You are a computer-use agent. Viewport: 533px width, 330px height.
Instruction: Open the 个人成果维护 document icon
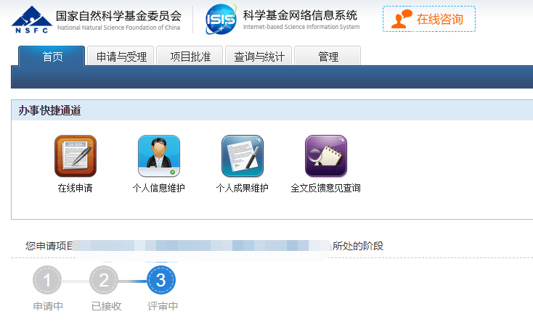[x=242, y=156]
